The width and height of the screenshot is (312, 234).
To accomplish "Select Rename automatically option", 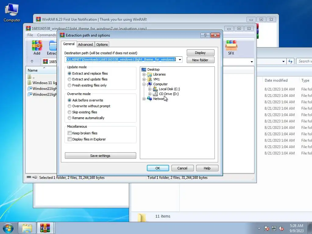I will coord(69,118).
